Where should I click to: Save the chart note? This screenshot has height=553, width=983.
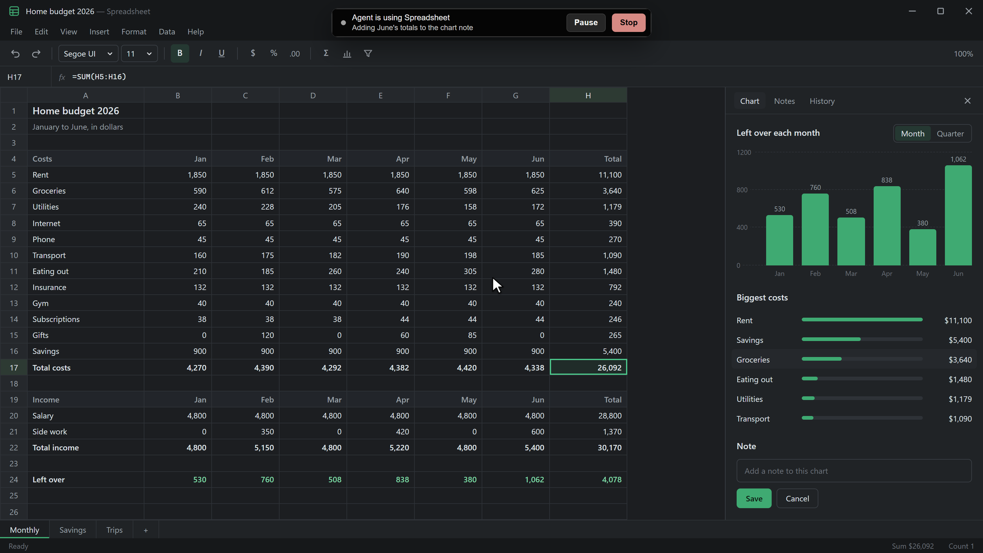click(754, 499)
